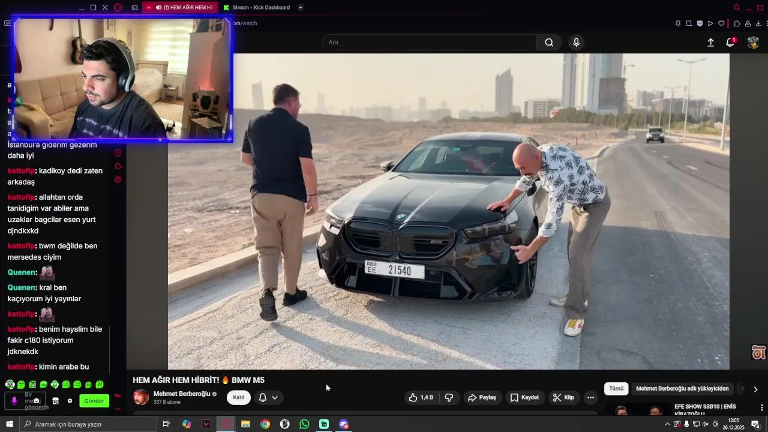Open Task View on the taskbar
This screenshot has width=768, height=432.
pos(166,424)
